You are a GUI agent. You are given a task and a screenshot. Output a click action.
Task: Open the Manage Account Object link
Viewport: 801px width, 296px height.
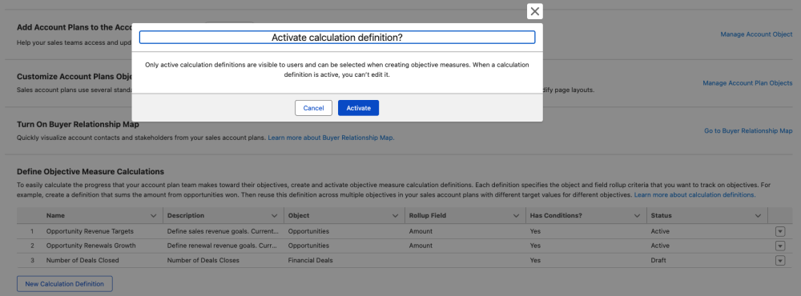pos(756,34)
